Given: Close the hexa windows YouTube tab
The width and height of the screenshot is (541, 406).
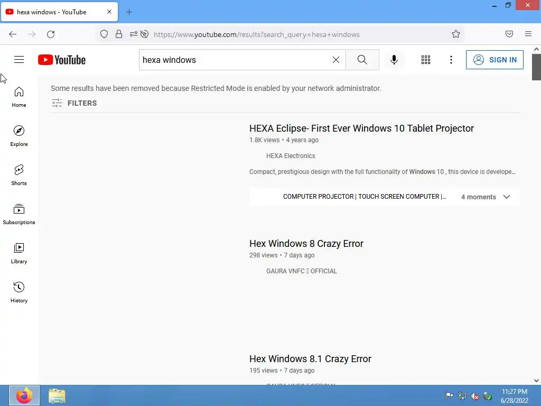Looking at the screenshot, I should pos(109,12).
